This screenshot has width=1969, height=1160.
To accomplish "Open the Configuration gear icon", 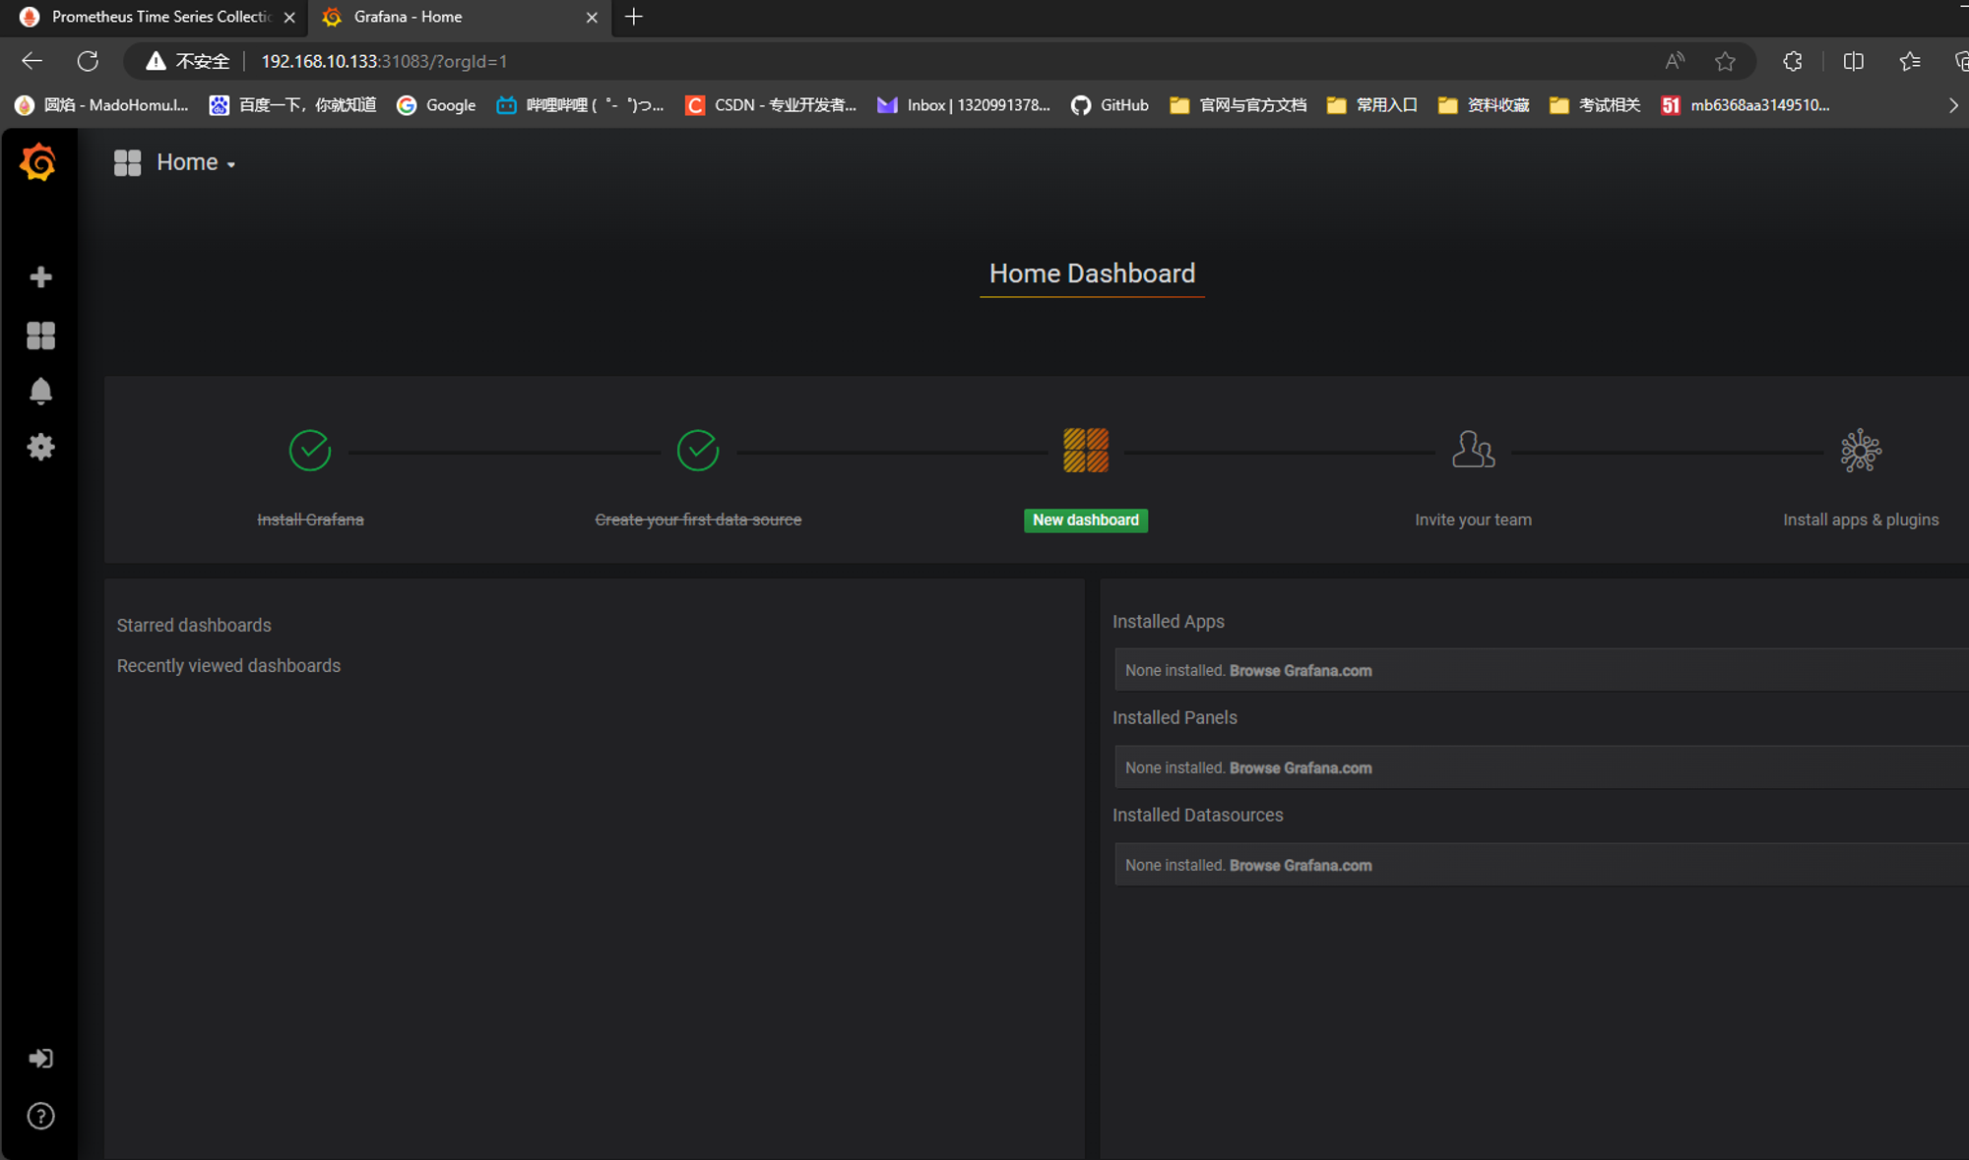I will click(x=40, y=448).
